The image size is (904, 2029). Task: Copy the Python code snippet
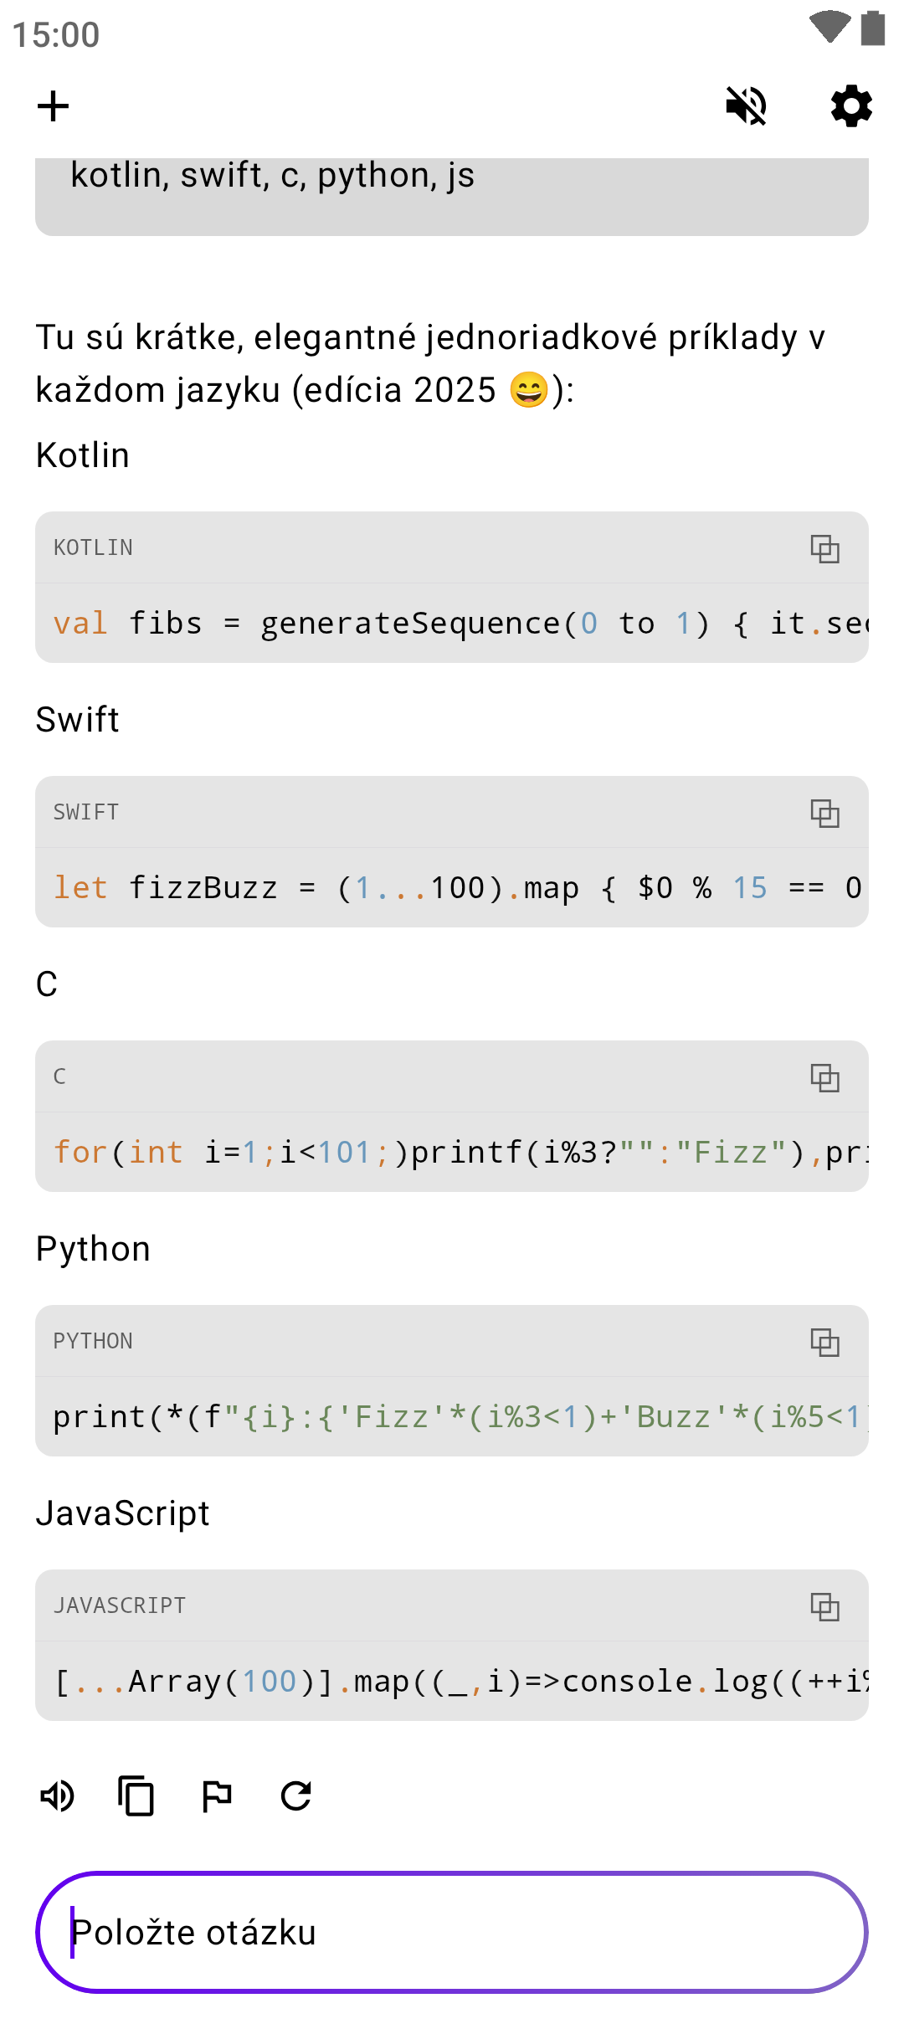pyautogui.click(x=824, y=1342)
